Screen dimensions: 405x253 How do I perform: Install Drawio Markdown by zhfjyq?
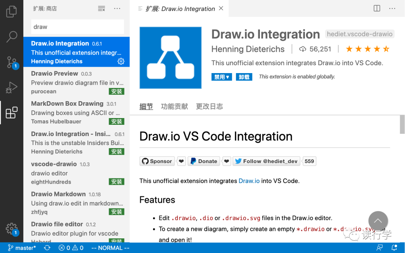click(x=117, y=212)
